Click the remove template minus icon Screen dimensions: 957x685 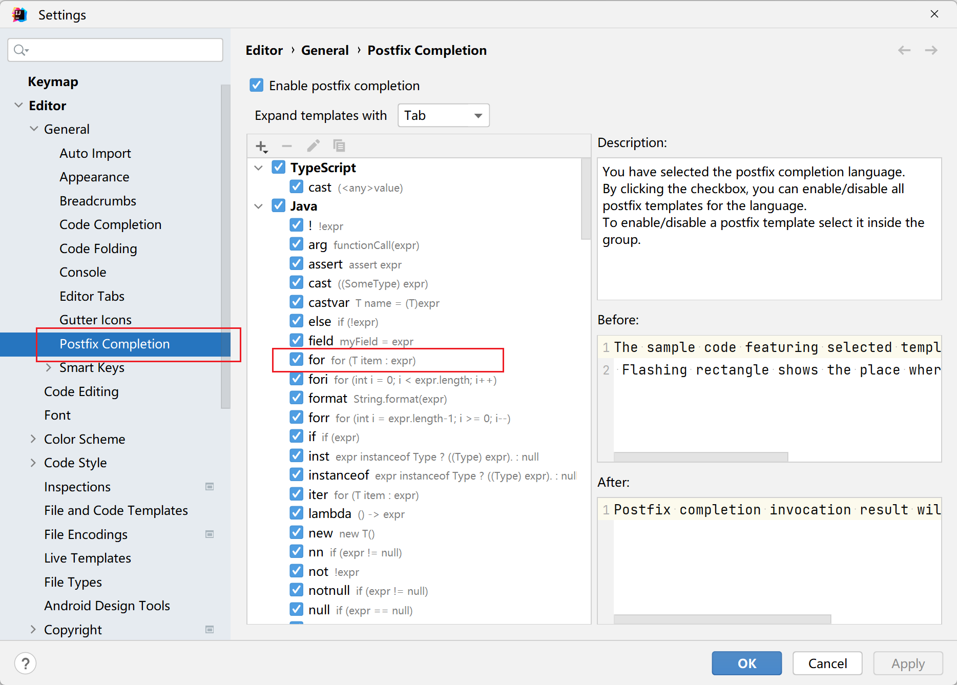click(x=287, y=147)
